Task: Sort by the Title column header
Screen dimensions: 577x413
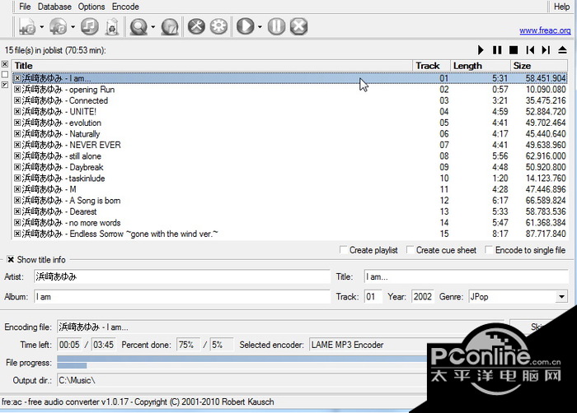Action: (x=213, y=66)
